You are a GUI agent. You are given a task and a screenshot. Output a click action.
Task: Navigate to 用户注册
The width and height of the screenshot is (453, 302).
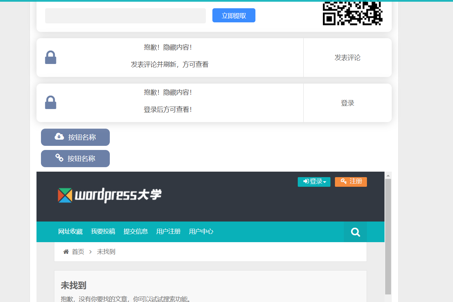(x=168, y=231)
